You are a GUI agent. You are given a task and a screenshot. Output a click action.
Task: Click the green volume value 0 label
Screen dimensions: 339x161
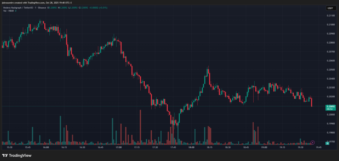[x=327, y=144]
